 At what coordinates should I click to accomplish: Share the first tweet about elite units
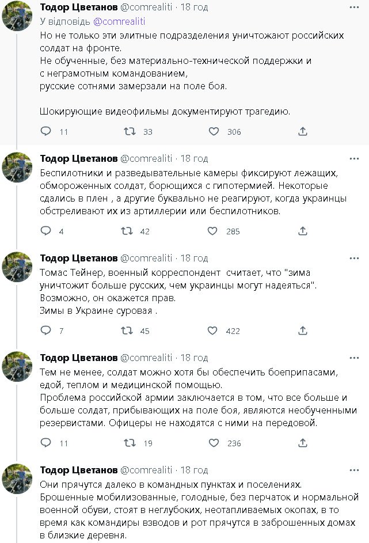click(303, 132)
